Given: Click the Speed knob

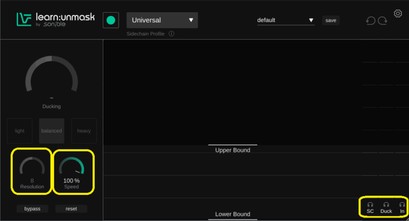Looking at the screenshot, I should [72, 168].
